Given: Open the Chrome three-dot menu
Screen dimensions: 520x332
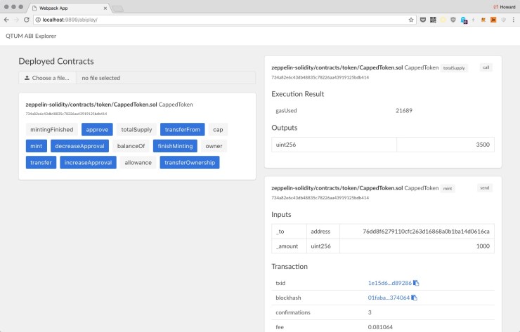Looking at the screenshot, I should 513,20.
